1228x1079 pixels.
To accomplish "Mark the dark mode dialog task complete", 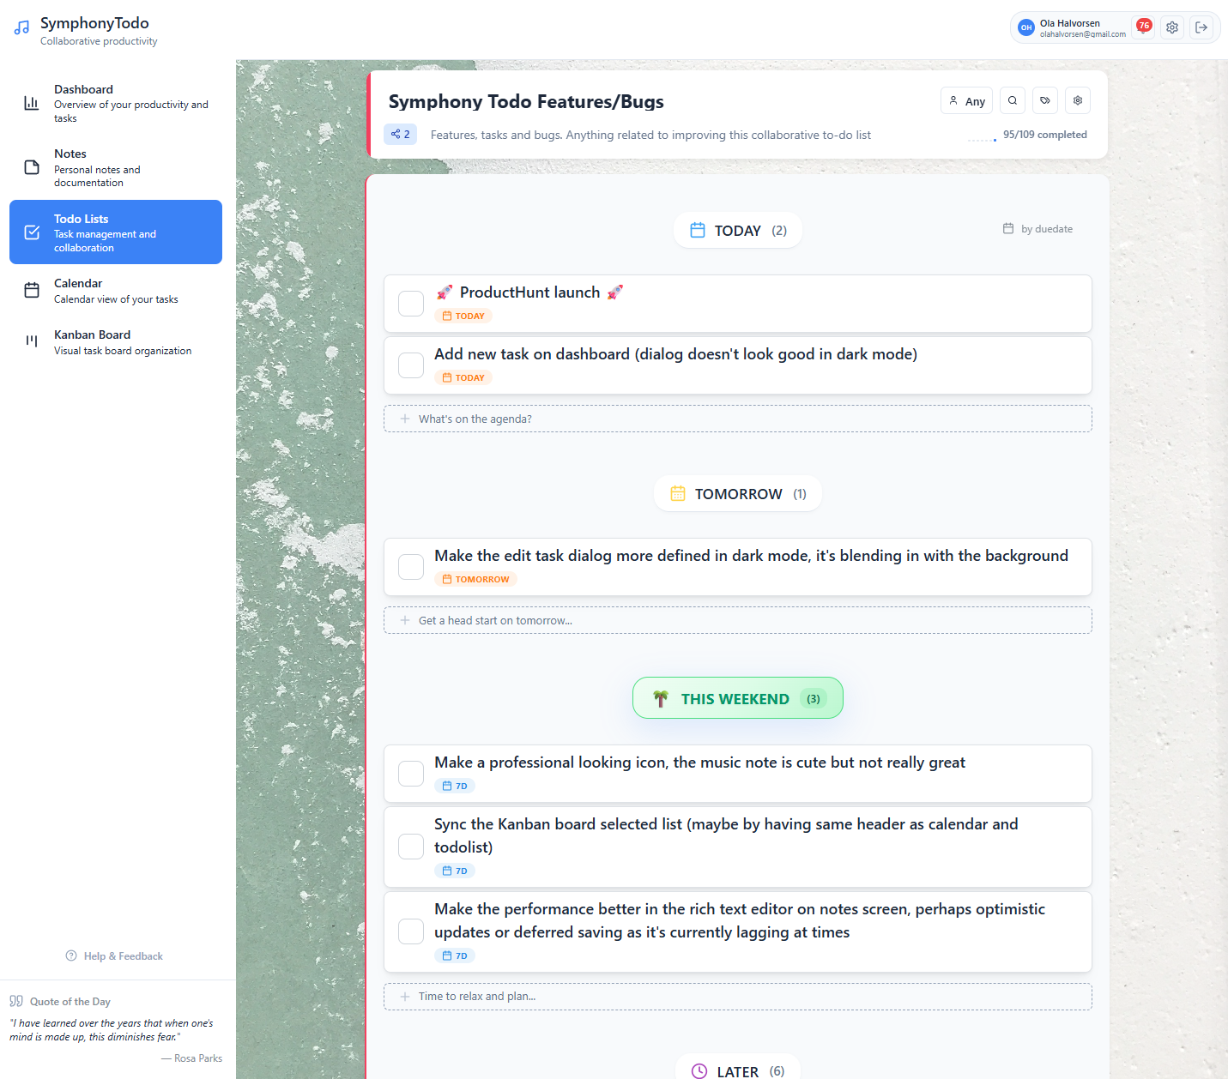I will tap(411, 365).
